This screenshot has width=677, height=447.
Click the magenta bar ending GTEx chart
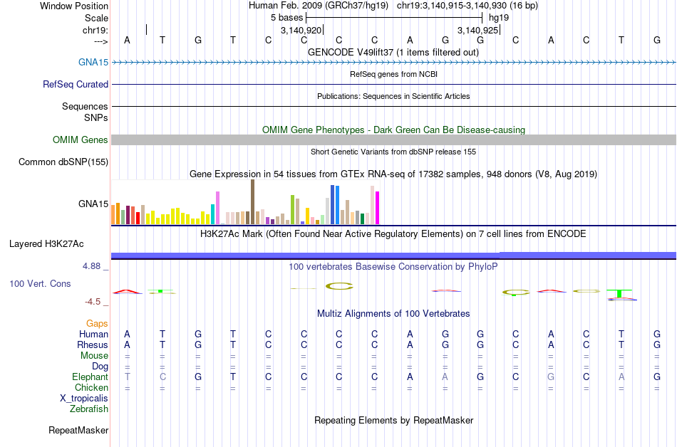(x=378, y=208)
